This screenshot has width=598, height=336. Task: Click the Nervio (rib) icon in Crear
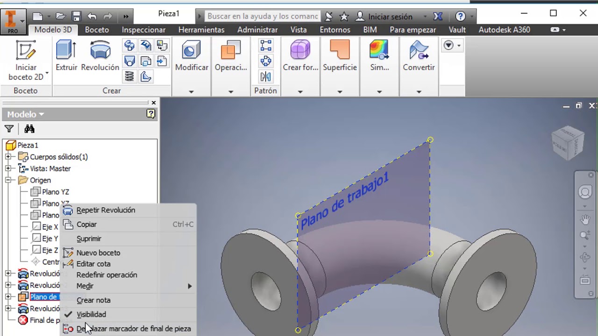146,76
